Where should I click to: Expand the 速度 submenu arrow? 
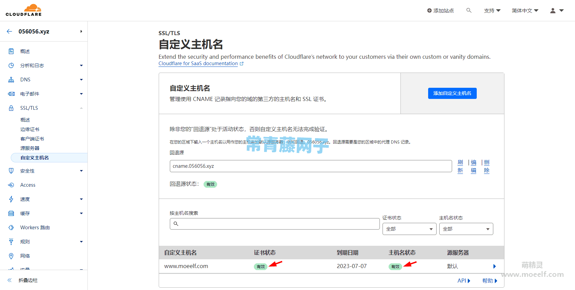81,199
